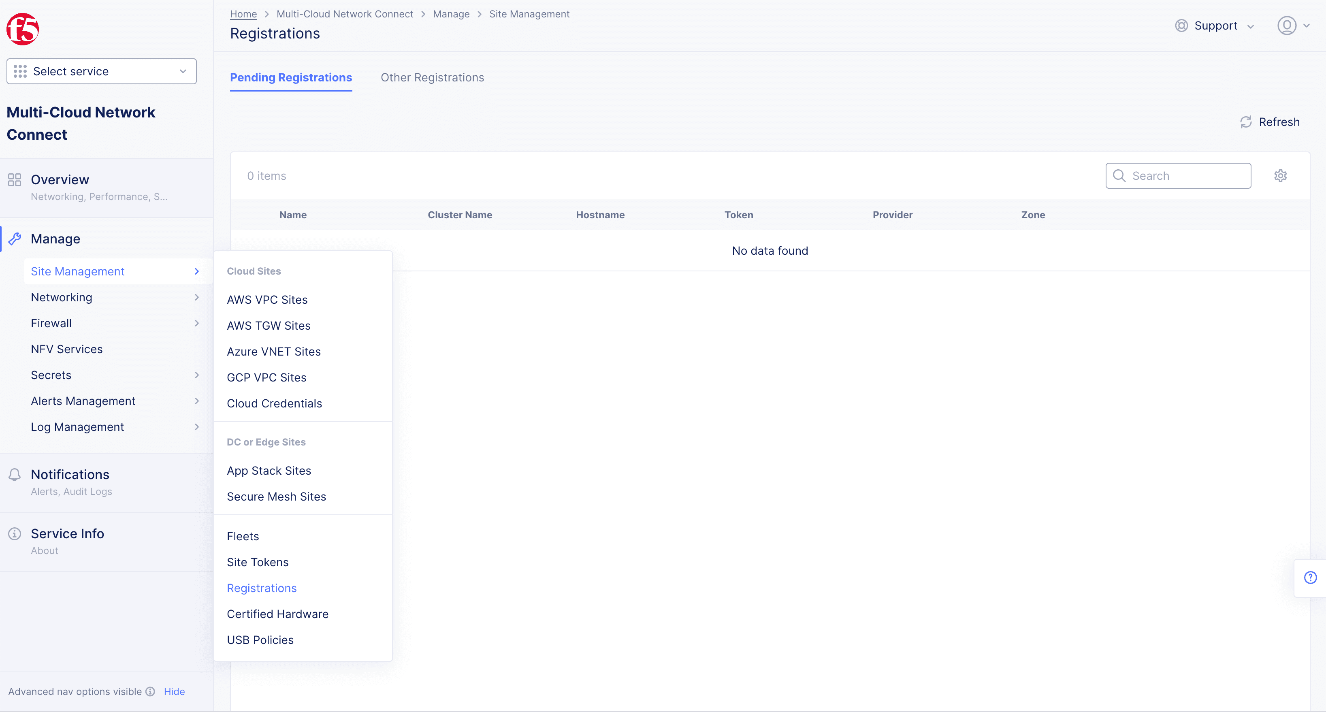Open AWS VPC Sites menu item
Image resolution: width=1326 pixels, height=712 pixels.
tap(266, 300)
